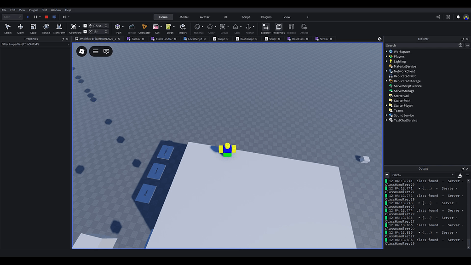
Task: Open the Terrain editor
Action: click(x=132, y=29)
